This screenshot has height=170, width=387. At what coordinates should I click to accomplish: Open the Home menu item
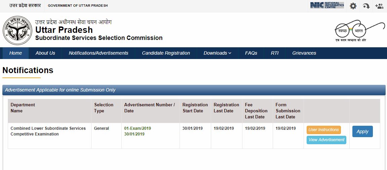(15, 53)
